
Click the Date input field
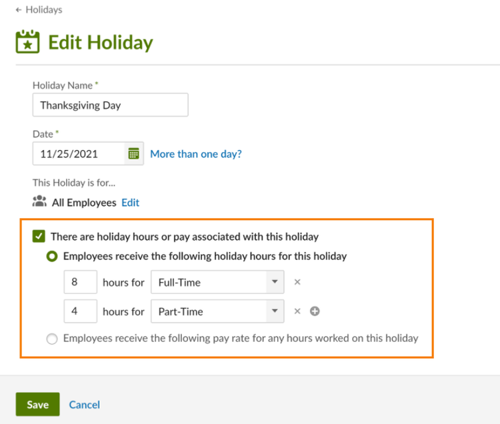tap(79, 153)
